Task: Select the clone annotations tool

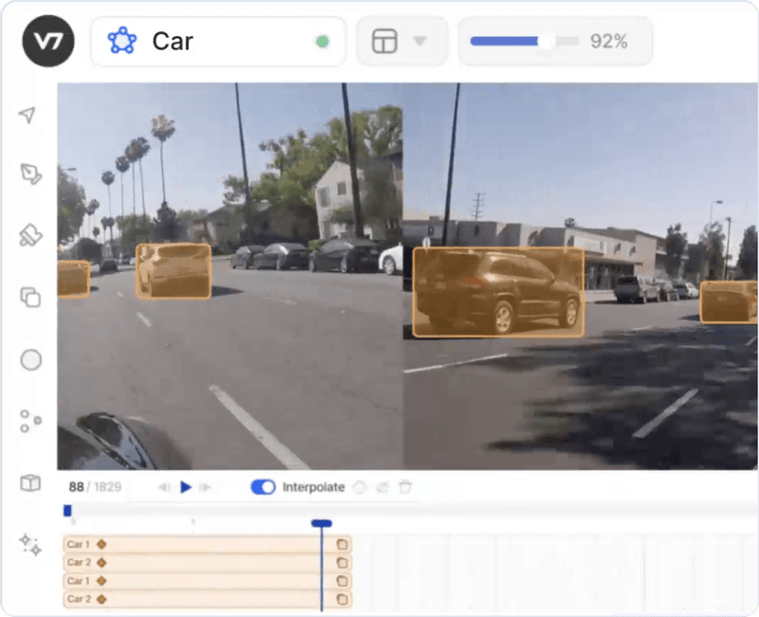Action: [29, 299]
